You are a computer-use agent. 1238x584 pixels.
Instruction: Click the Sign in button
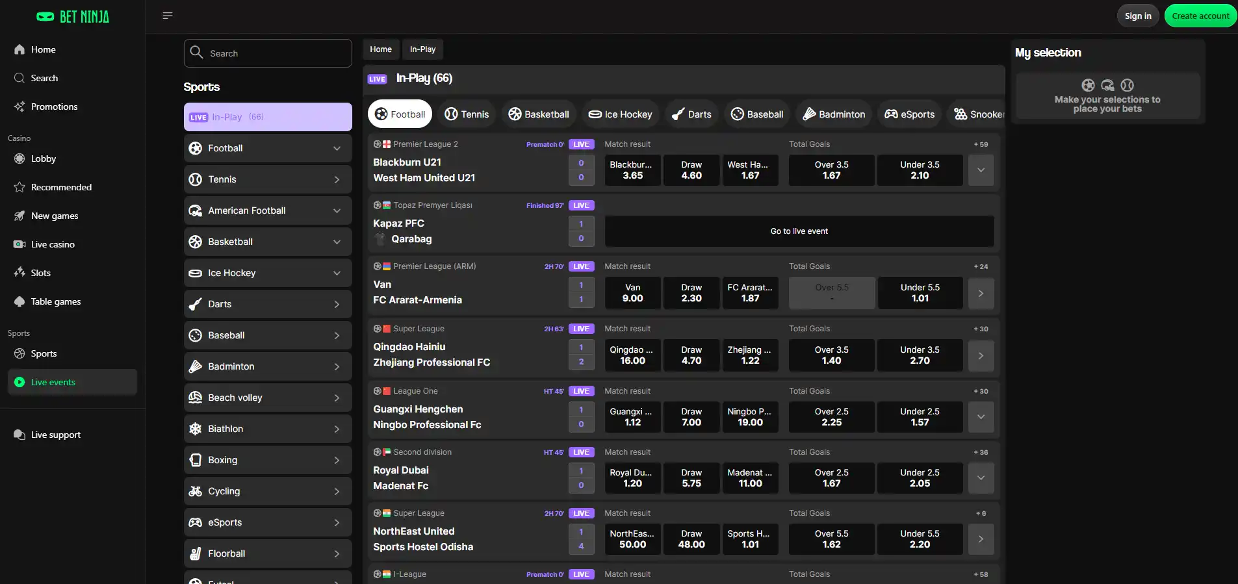(1138, 16)
